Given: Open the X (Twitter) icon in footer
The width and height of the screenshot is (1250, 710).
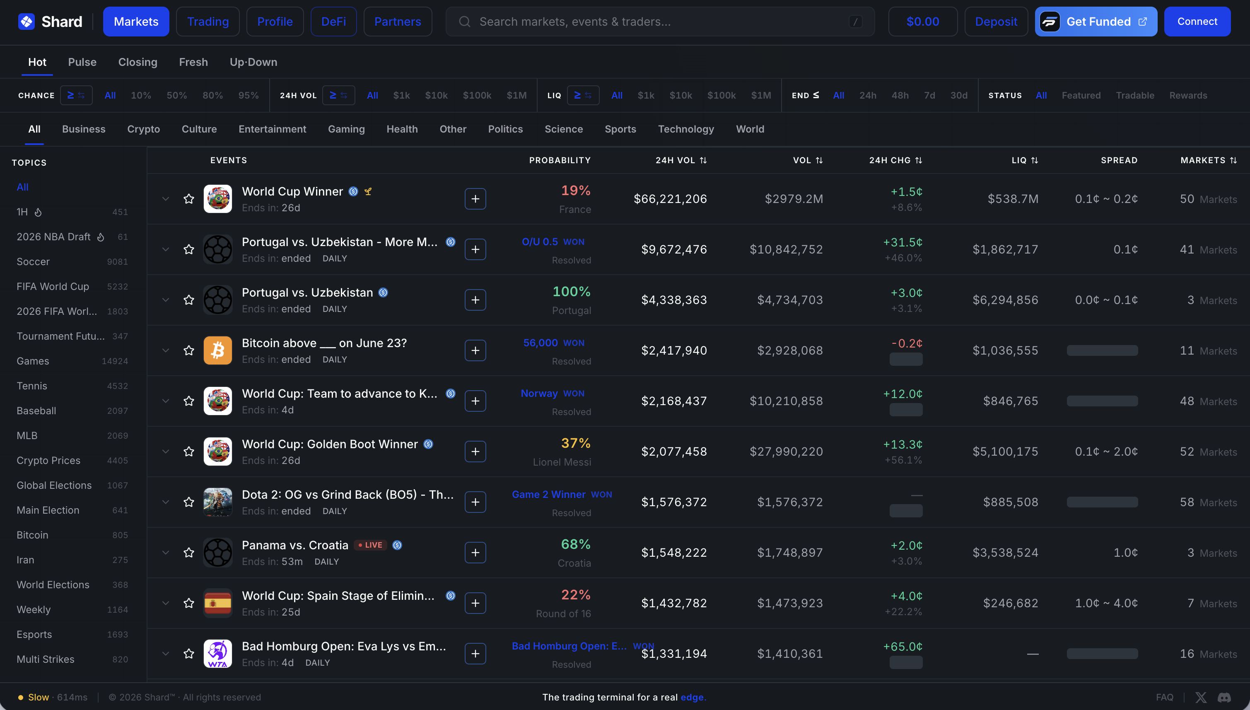Looking at the screenshot, I should (1201, 697).
